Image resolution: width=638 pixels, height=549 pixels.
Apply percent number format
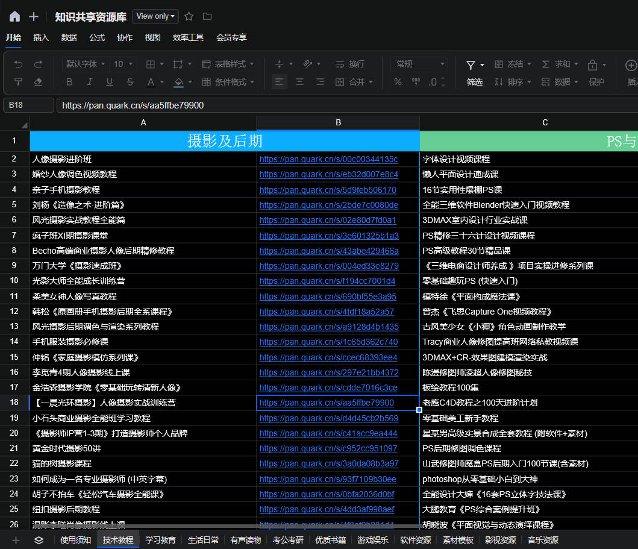(398, 82)
